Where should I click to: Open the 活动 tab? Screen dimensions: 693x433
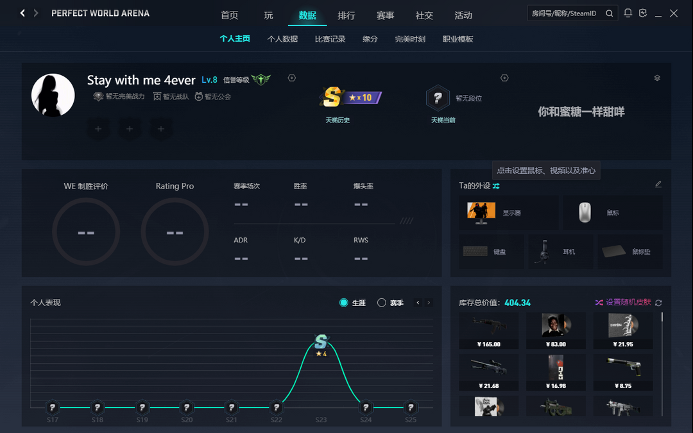pos(463,15)
